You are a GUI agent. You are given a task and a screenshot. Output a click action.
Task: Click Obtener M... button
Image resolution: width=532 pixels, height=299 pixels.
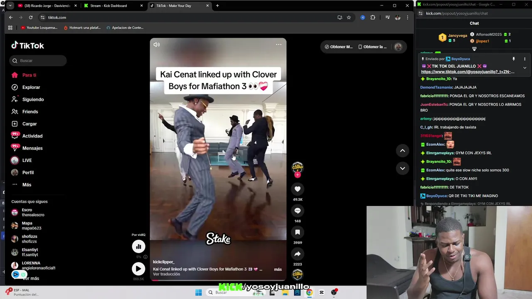coord(338,47)
